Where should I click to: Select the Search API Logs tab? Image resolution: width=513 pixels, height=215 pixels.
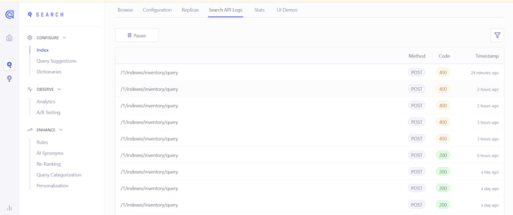[226, 10]
